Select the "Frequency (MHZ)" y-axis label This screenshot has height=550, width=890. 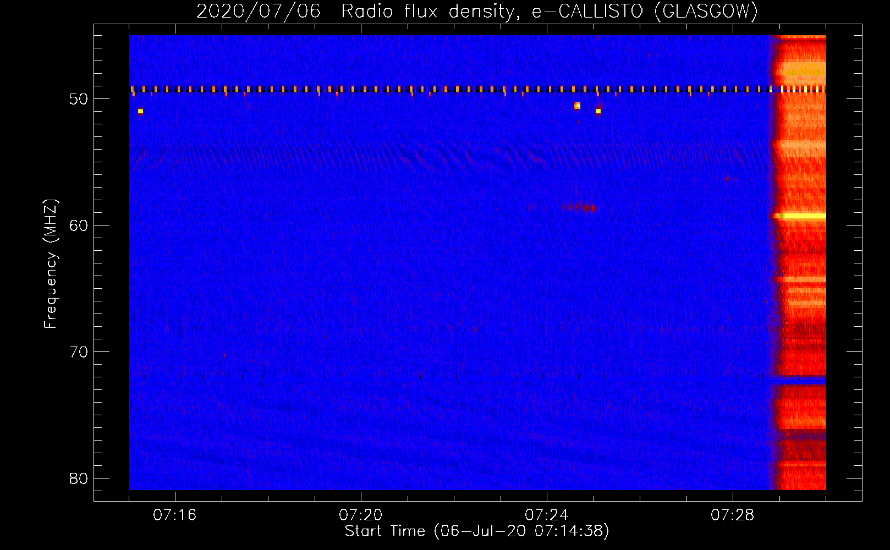coord(51,264)
